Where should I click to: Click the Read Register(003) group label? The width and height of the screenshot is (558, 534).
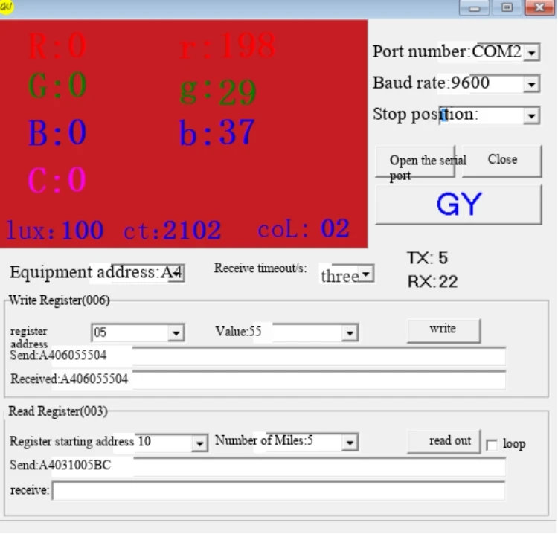[x=57, y=411]
